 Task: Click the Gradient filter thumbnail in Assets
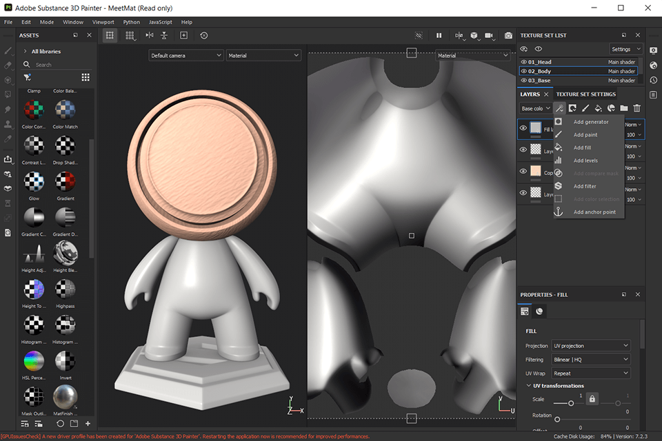click(66, 181)
